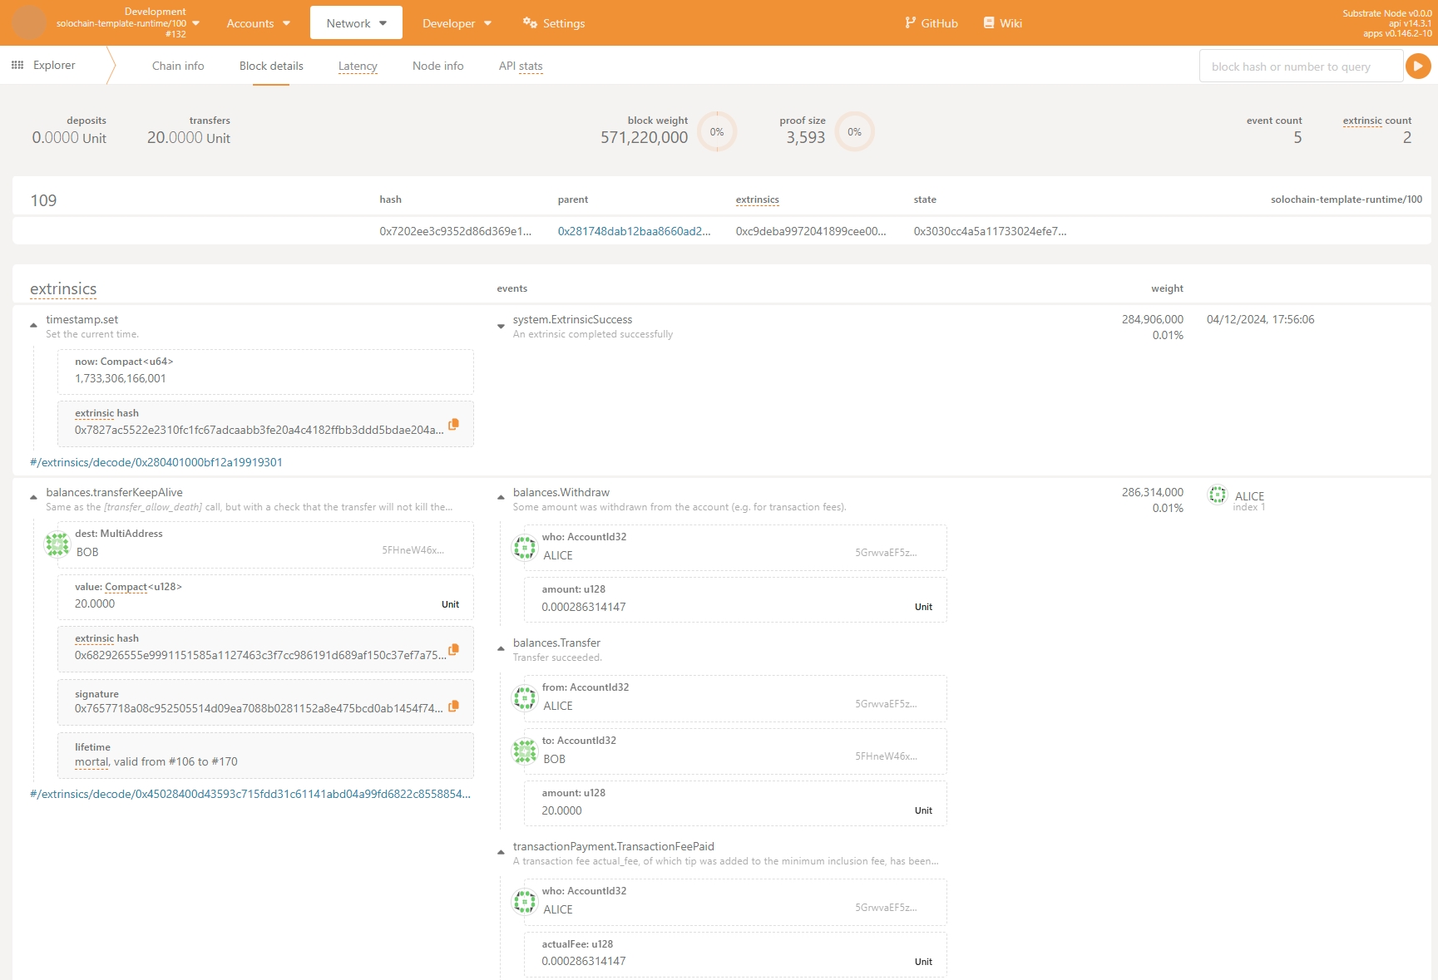Click the proof size value 3,593

point(805,138)
